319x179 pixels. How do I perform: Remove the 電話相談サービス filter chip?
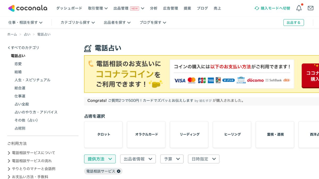(119, 171)
